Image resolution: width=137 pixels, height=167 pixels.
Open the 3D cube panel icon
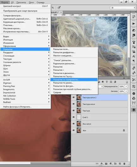click(x=134, y=93)
